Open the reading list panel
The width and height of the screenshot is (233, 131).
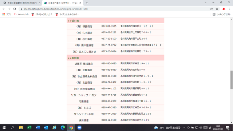click(222, 15)
